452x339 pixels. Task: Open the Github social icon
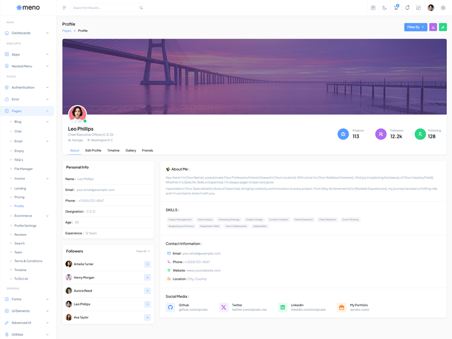pyautogui.click(x=171, y=307)
